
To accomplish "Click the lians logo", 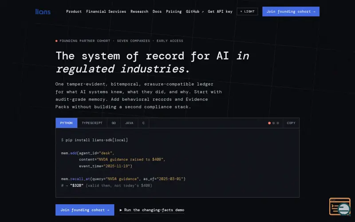I will coord(43,12).
